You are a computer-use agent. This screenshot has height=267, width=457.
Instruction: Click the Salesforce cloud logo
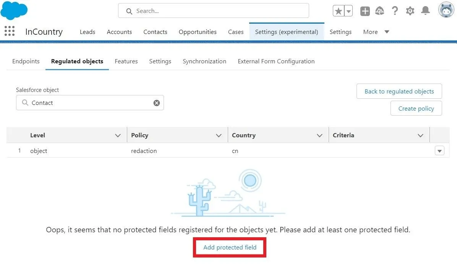click(x=14, y=10)
